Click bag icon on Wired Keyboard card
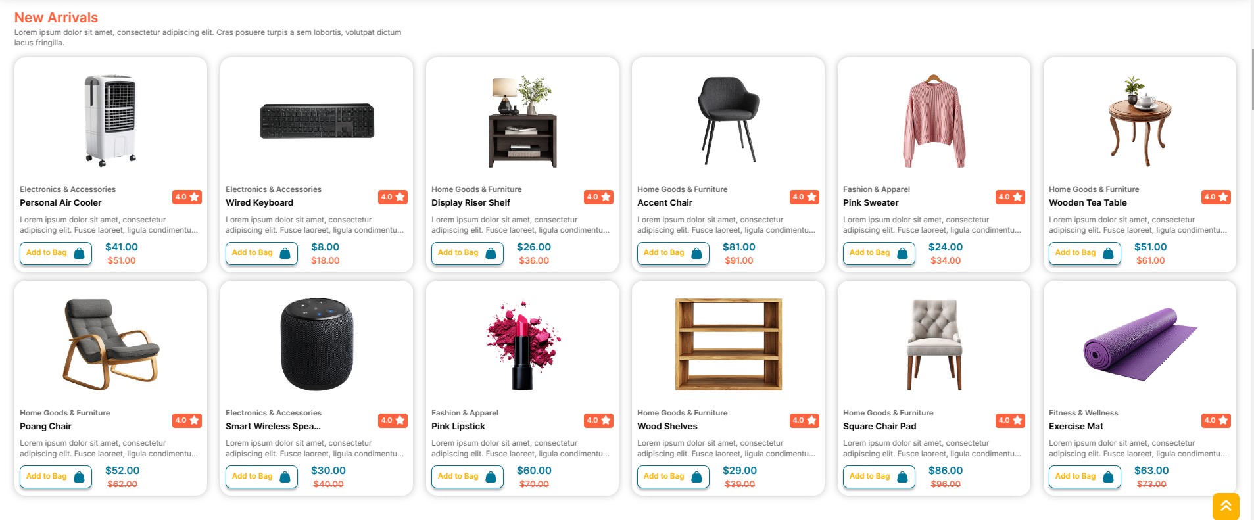Image resolution: width=1254 pixels, height=520 pixels. [x=285, y=253]
